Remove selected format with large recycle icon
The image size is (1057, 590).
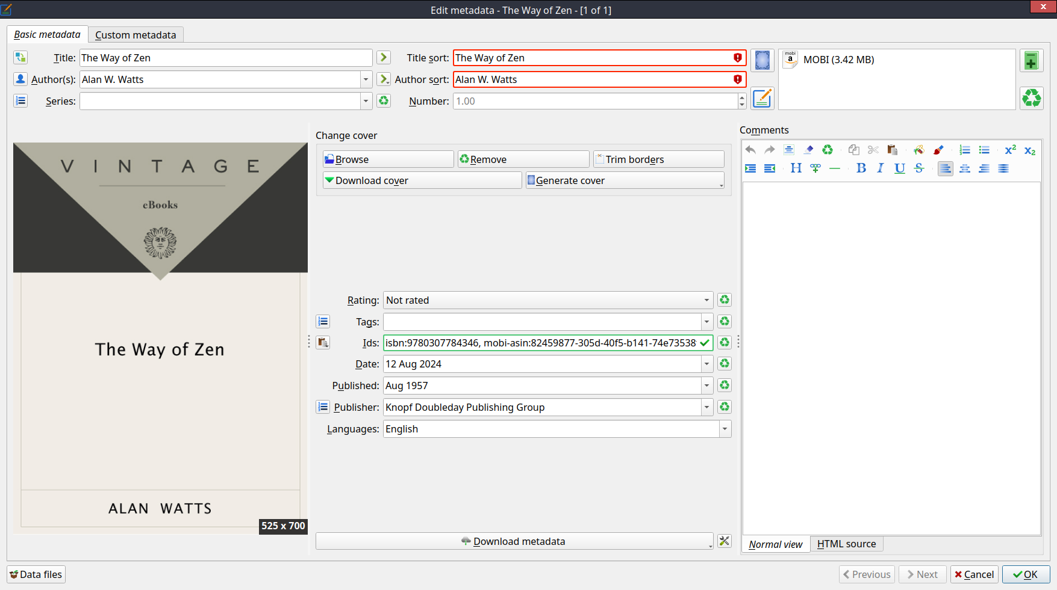point(1032,98)
